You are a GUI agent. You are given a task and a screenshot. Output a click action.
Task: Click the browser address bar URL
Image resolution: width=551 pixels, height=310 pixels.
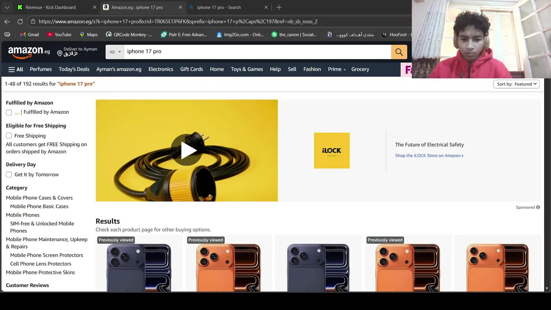(178, 22)
